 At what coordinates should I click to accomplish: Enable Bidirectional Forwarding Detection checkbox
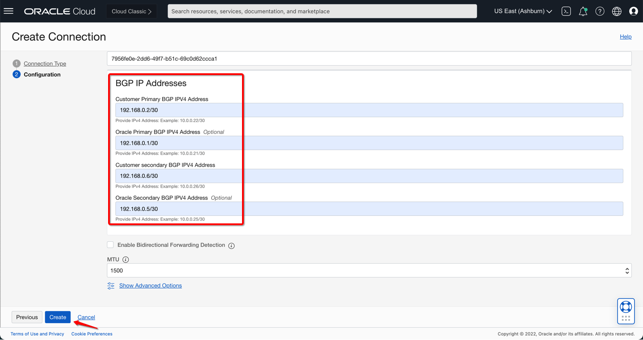pos(110,245)
